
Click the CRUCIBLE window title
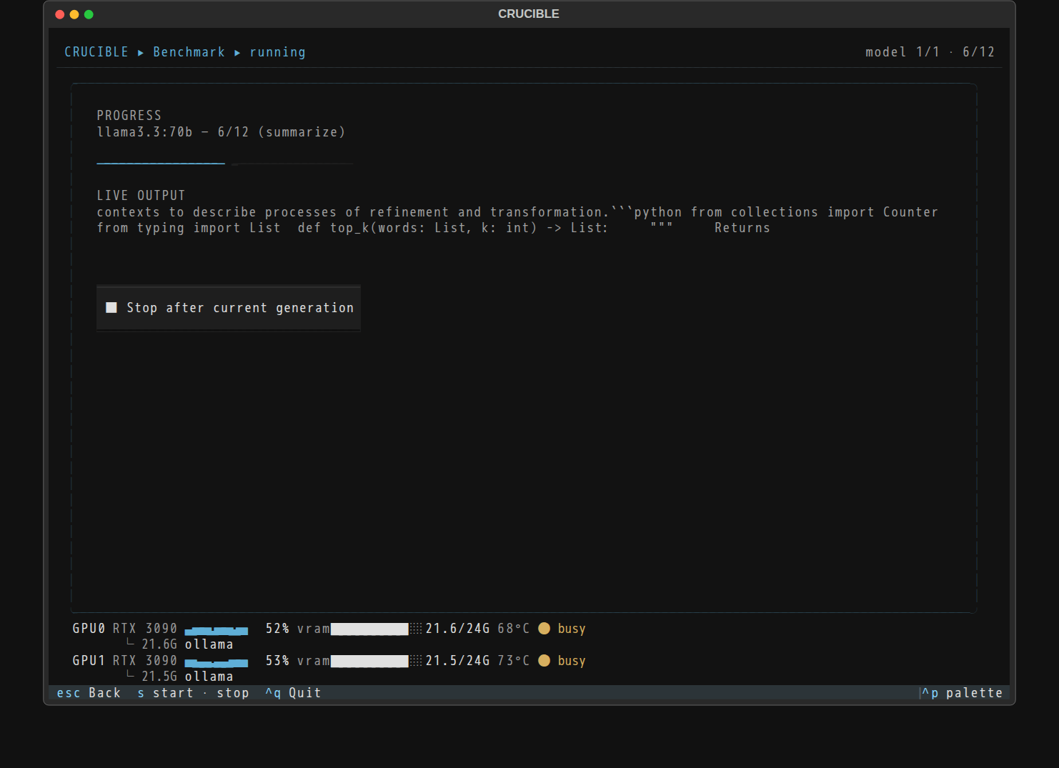pyautogui.click(x=529, y=14)
